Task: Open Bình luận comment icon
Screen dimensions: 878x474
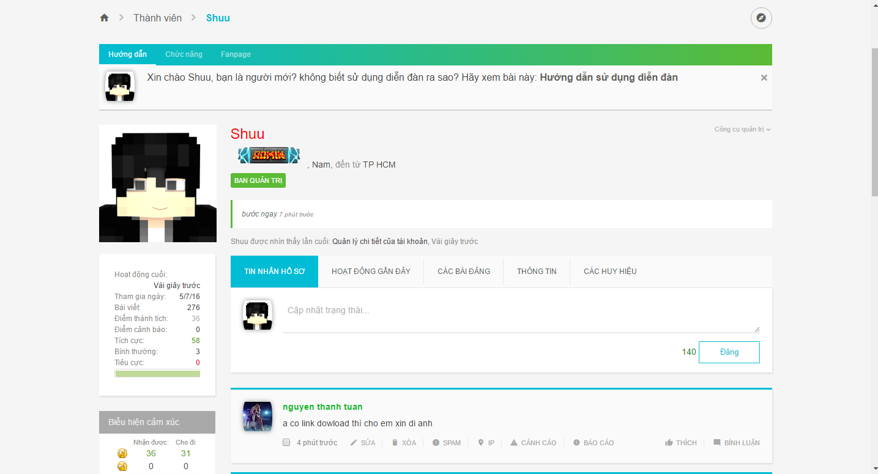Action: point(716,443)
